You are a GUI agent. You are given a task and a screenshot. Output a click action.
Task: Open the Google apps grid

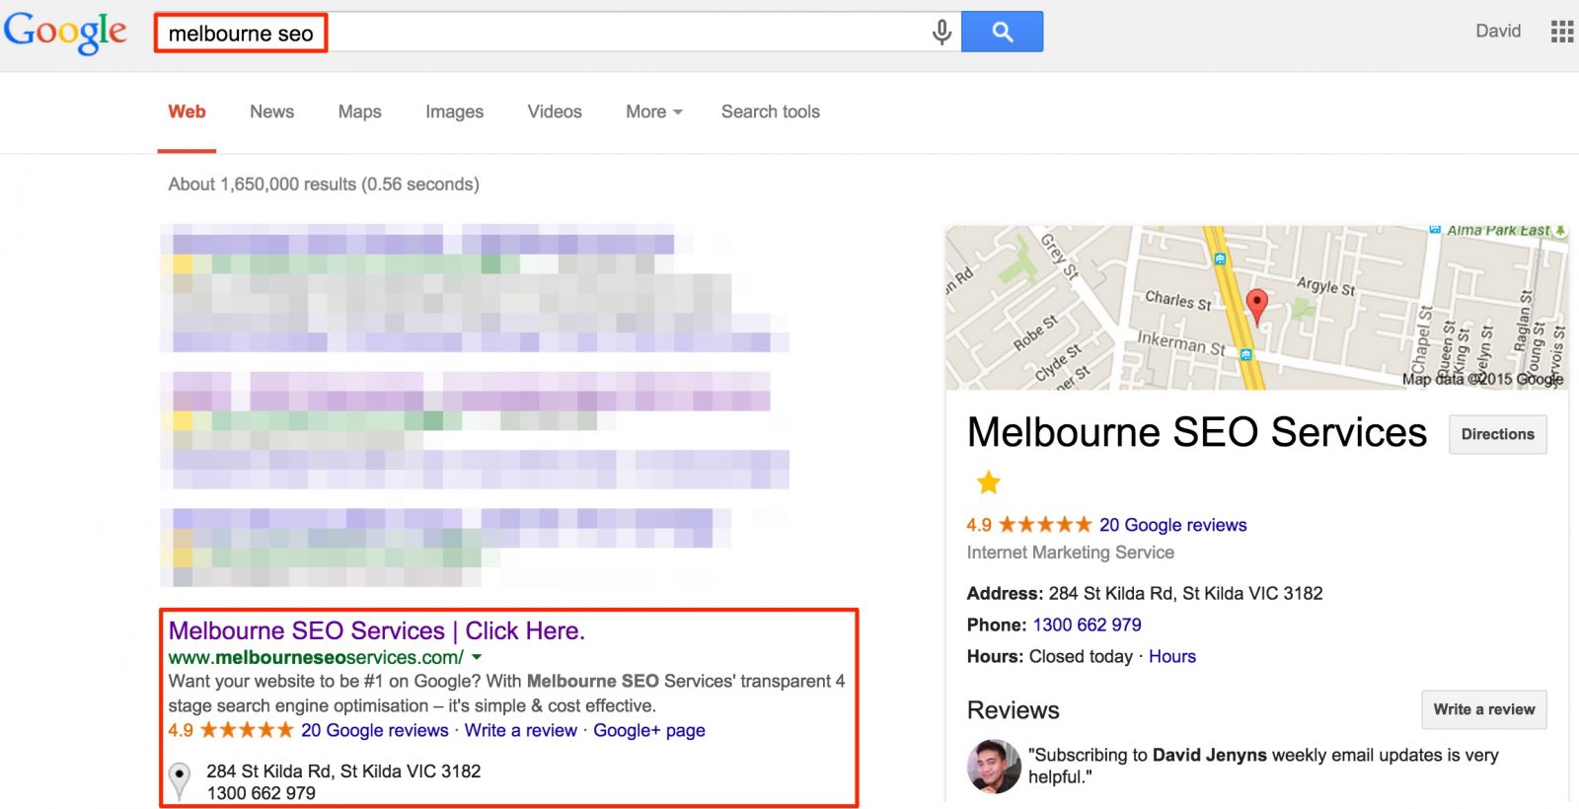pyautogui.click(x=1562, y=32)
